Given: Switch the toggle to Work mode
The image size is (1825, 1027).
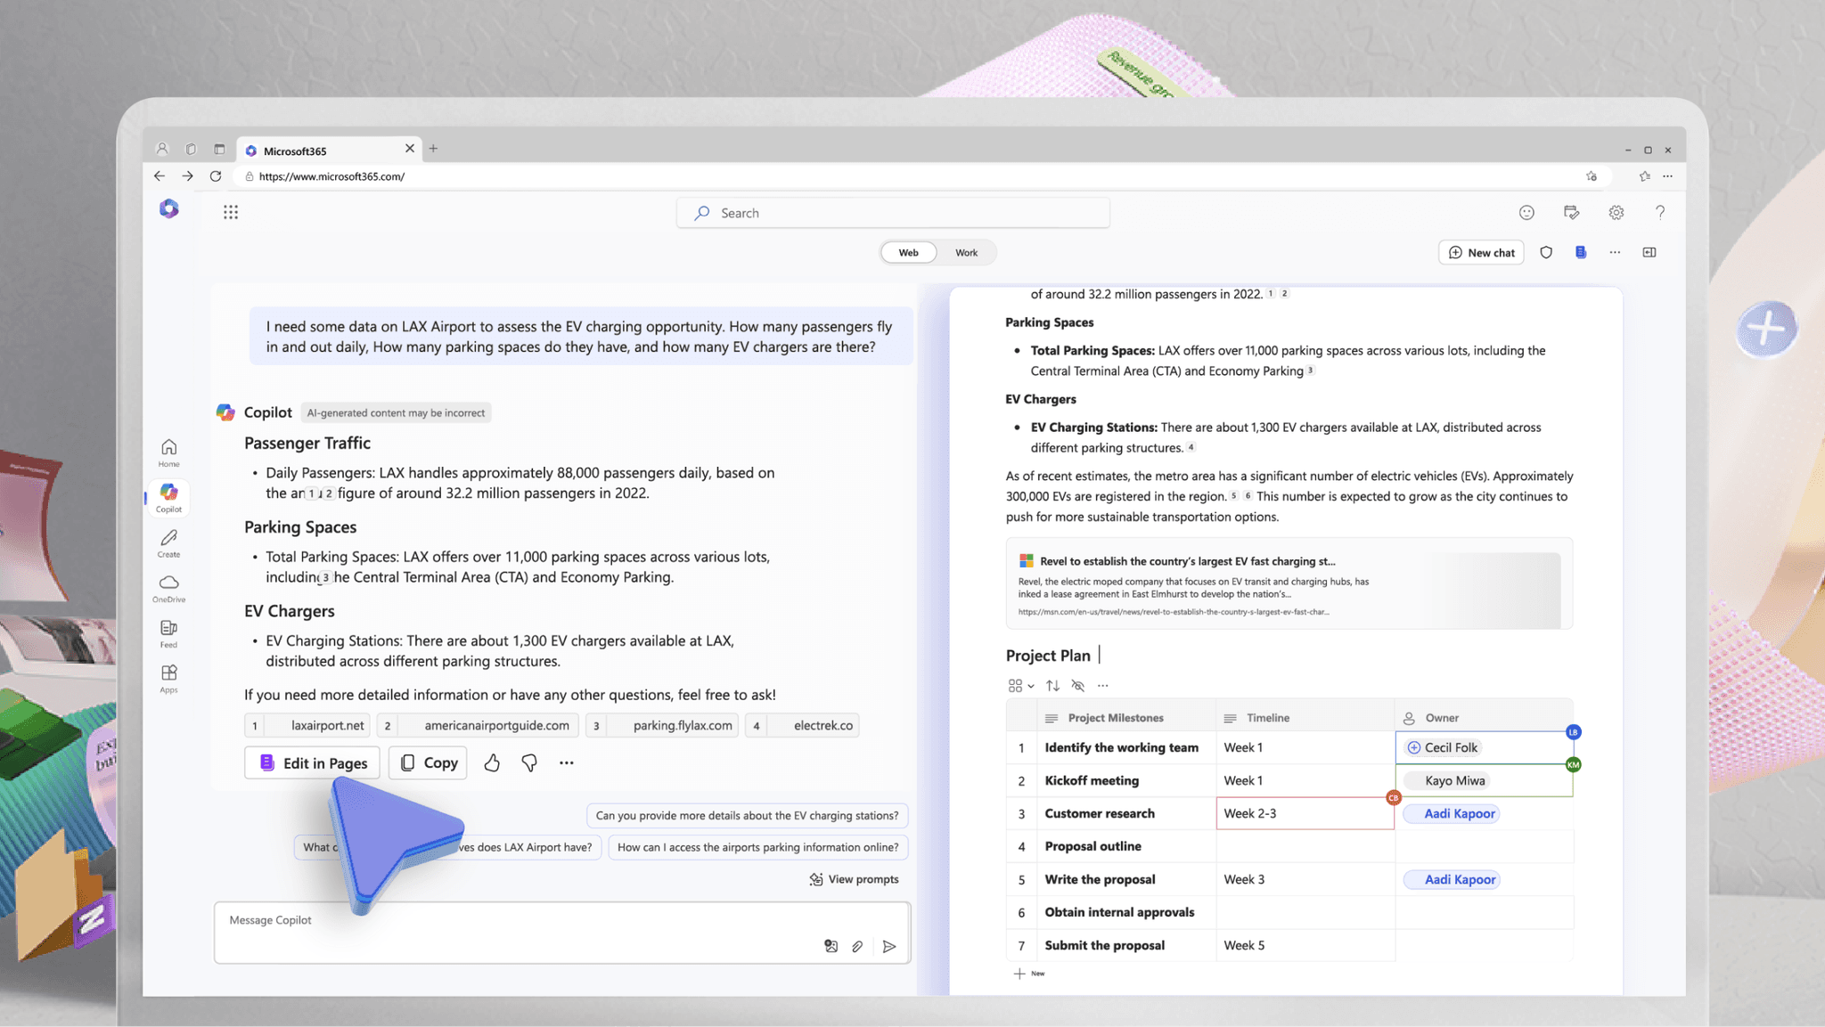Looking at the screenshot, I should click(966, 252).
